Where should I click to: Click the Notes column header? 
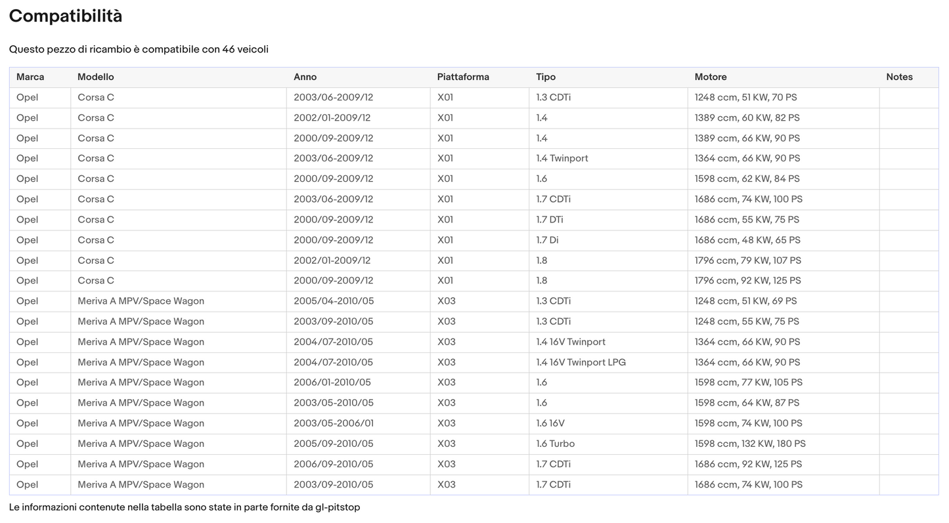click(x=898, y=77)
